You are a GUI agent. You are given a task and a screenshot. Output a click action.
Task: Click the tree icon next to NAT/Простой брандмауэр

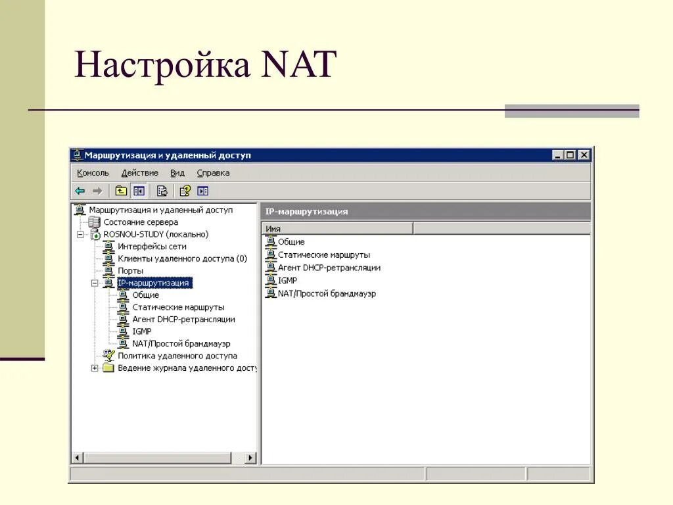pos(123,343)
